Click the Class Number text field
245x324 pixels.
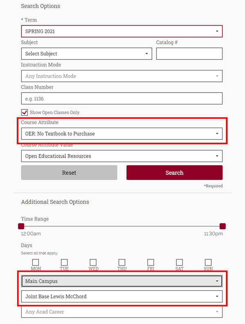tap(122, 98)
